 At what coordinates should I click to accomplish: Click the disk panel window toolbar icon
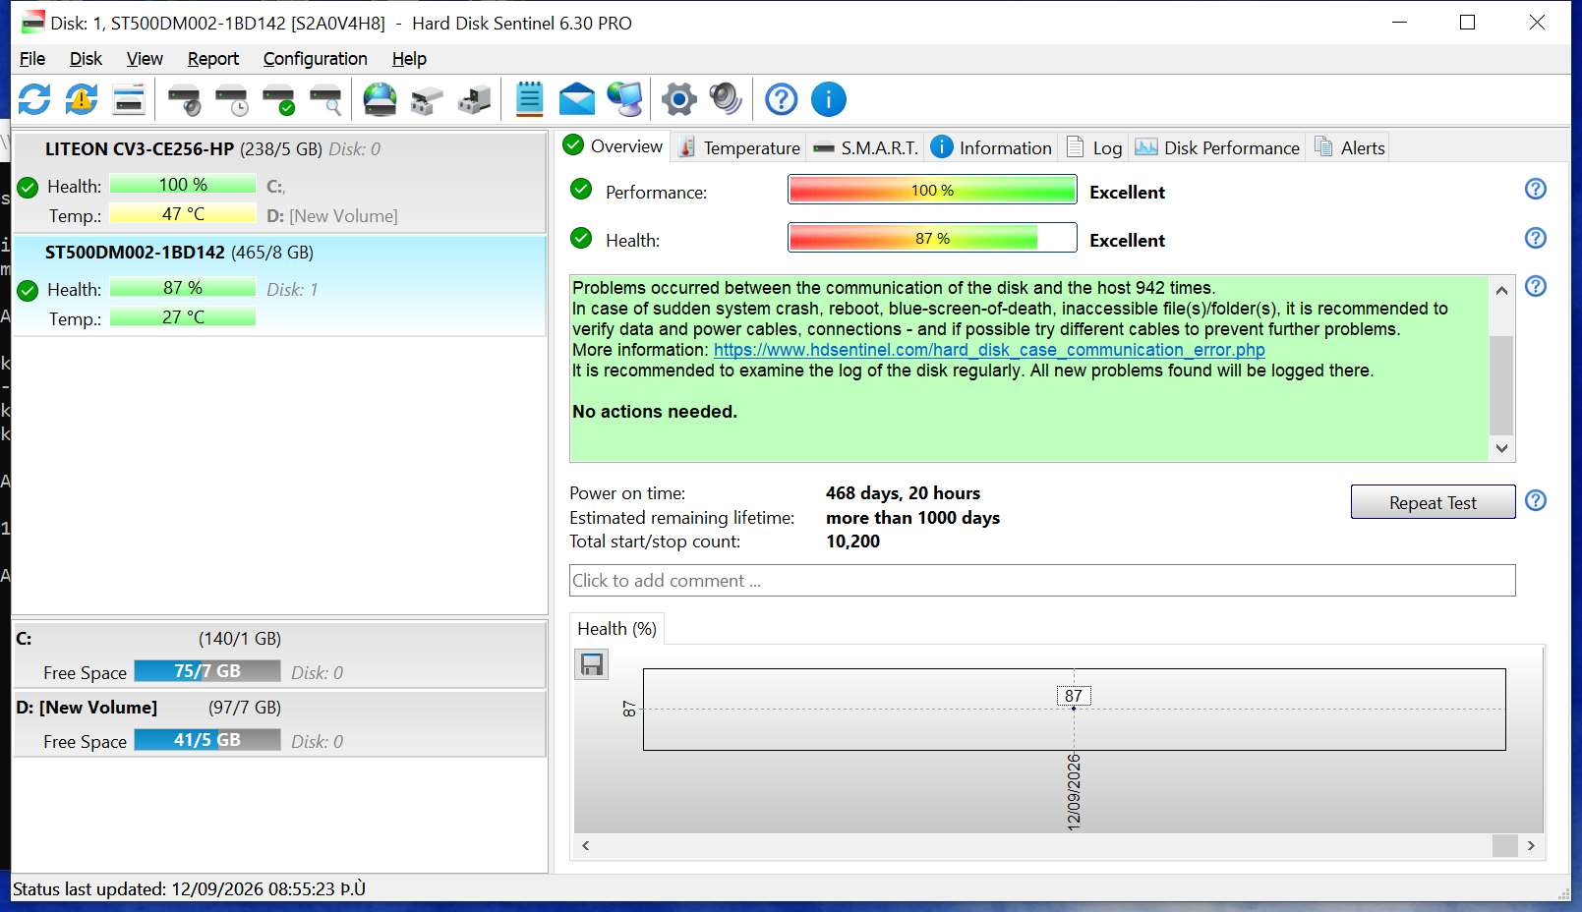(x=129, y=99)
